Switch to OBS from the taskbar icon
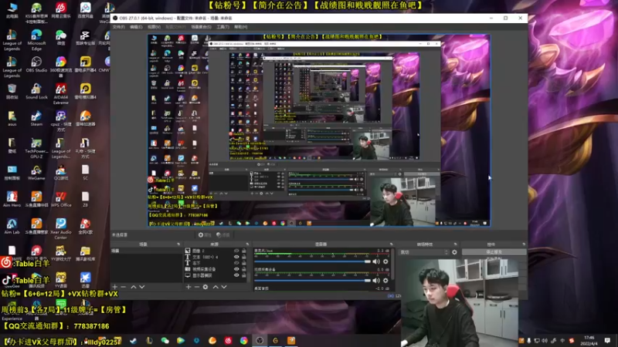 (260, 341)
